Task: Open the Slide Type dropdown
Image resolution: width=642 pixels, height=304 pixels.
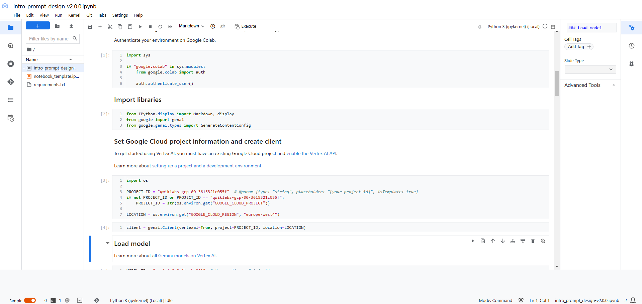Action: (x=590, y=69)
